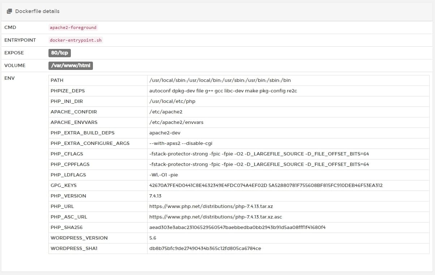Click the /var/www/html volume badge
Image resolution: width=435 pixels, height=275 pixels.
click(71, 66)
